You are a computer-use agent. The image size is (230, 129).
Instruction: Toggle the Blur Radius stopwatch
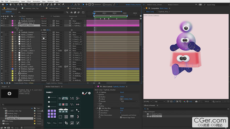[100, 110]
